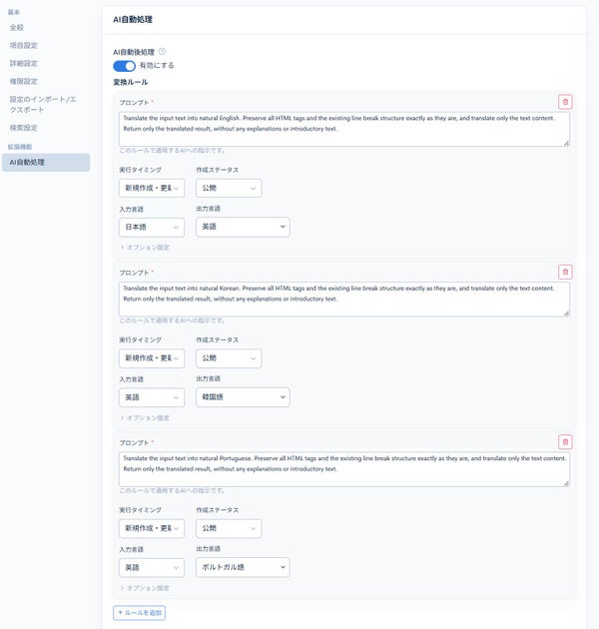Open 出力言語 dropdown showing ポルトガル語
This screenshot has width=599, height=629.
(243, 567)
